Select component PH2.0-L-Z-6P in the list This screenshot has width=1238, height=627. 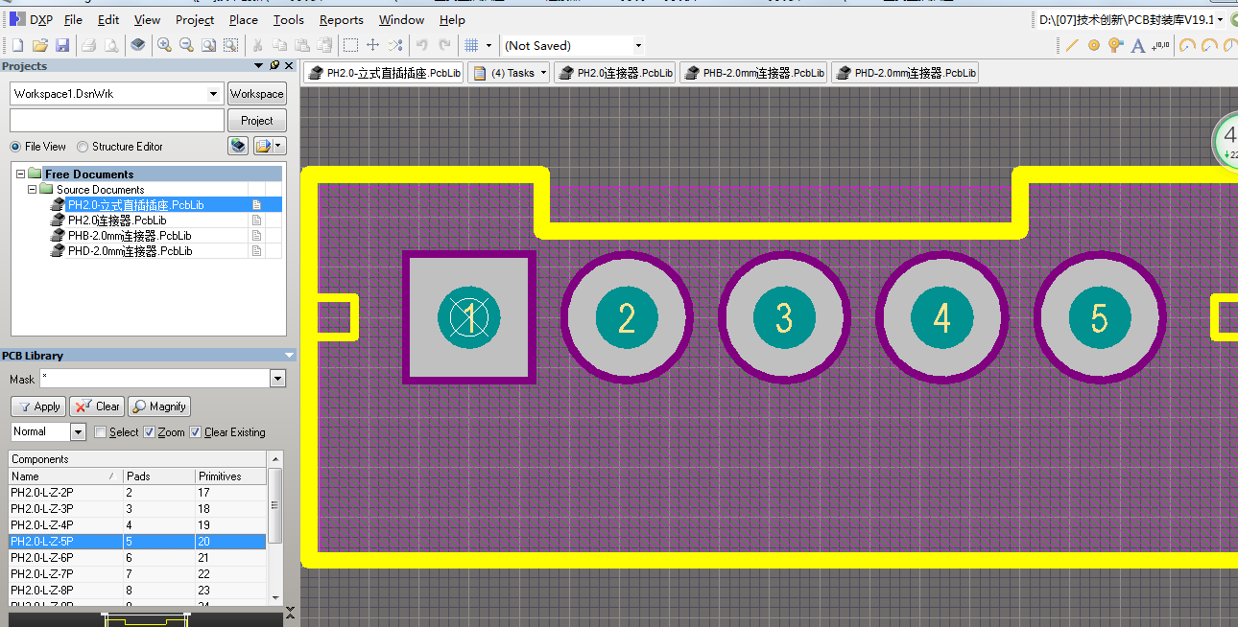(137, 557)
